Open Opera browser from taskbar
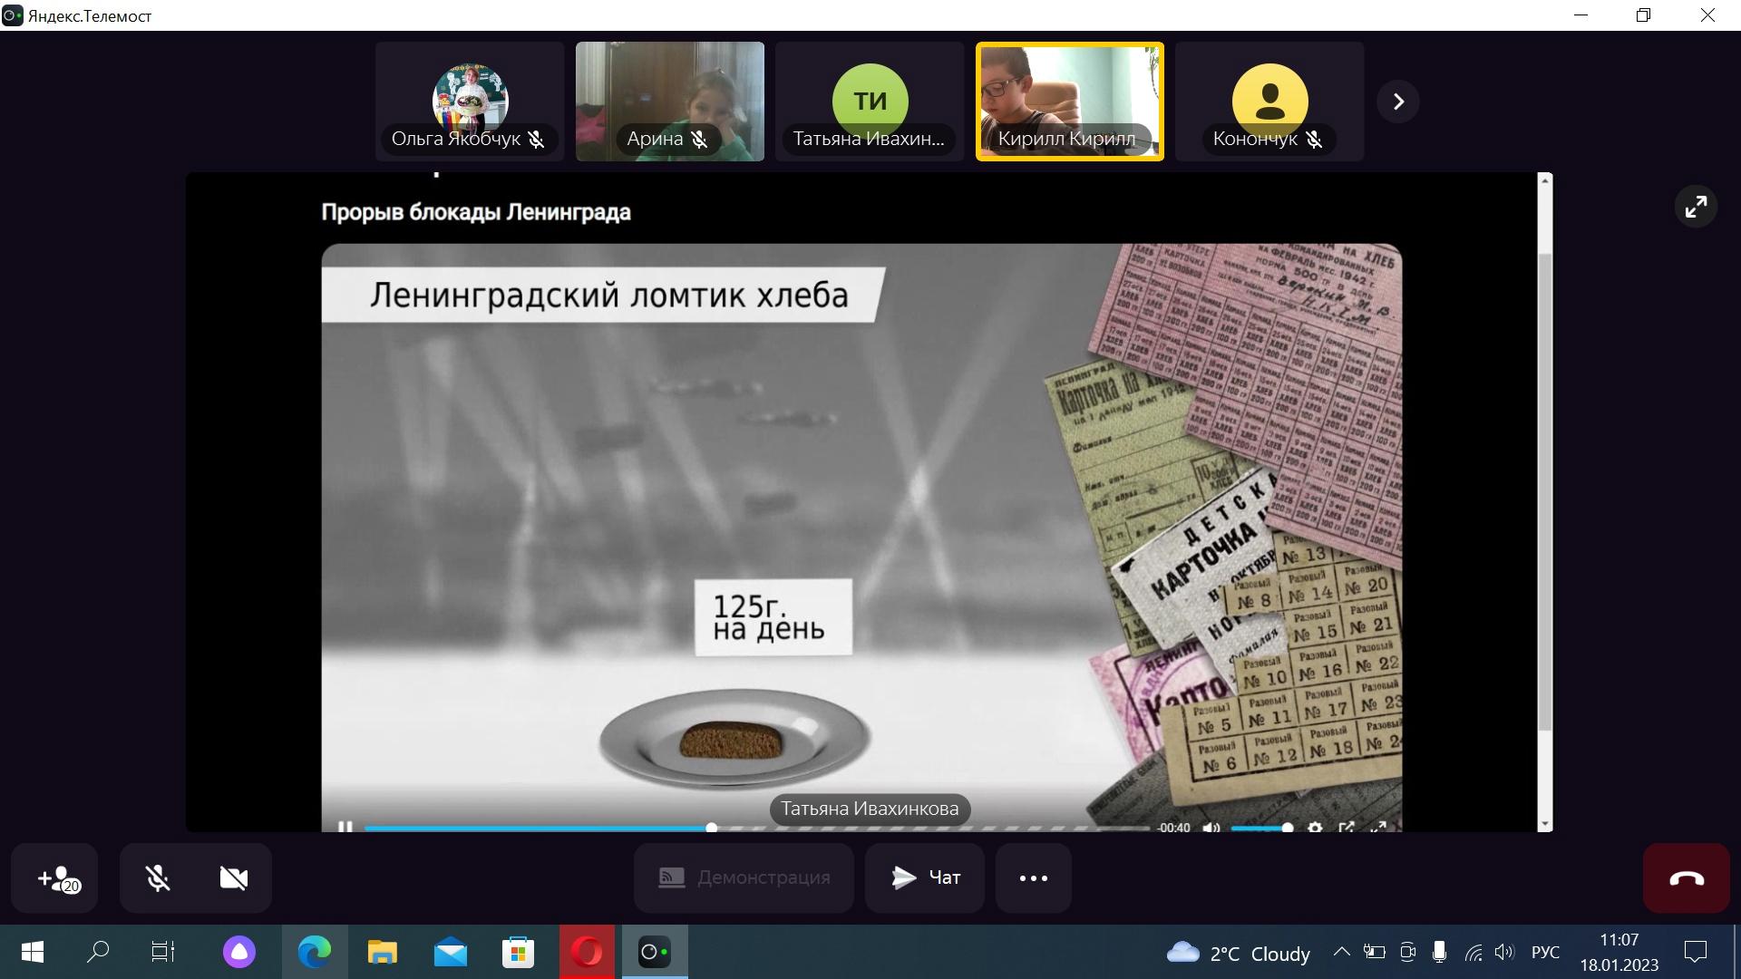The height and width of the screenshot is (979, 1741). click(587, 952)
